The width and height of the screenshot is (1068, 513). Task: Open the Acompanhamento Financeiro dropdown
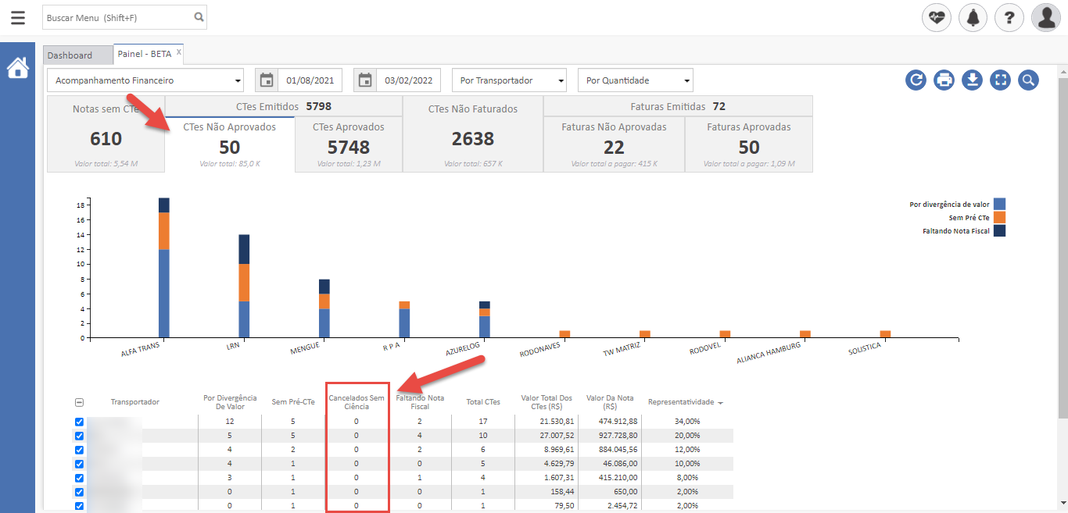coord(146,80)
